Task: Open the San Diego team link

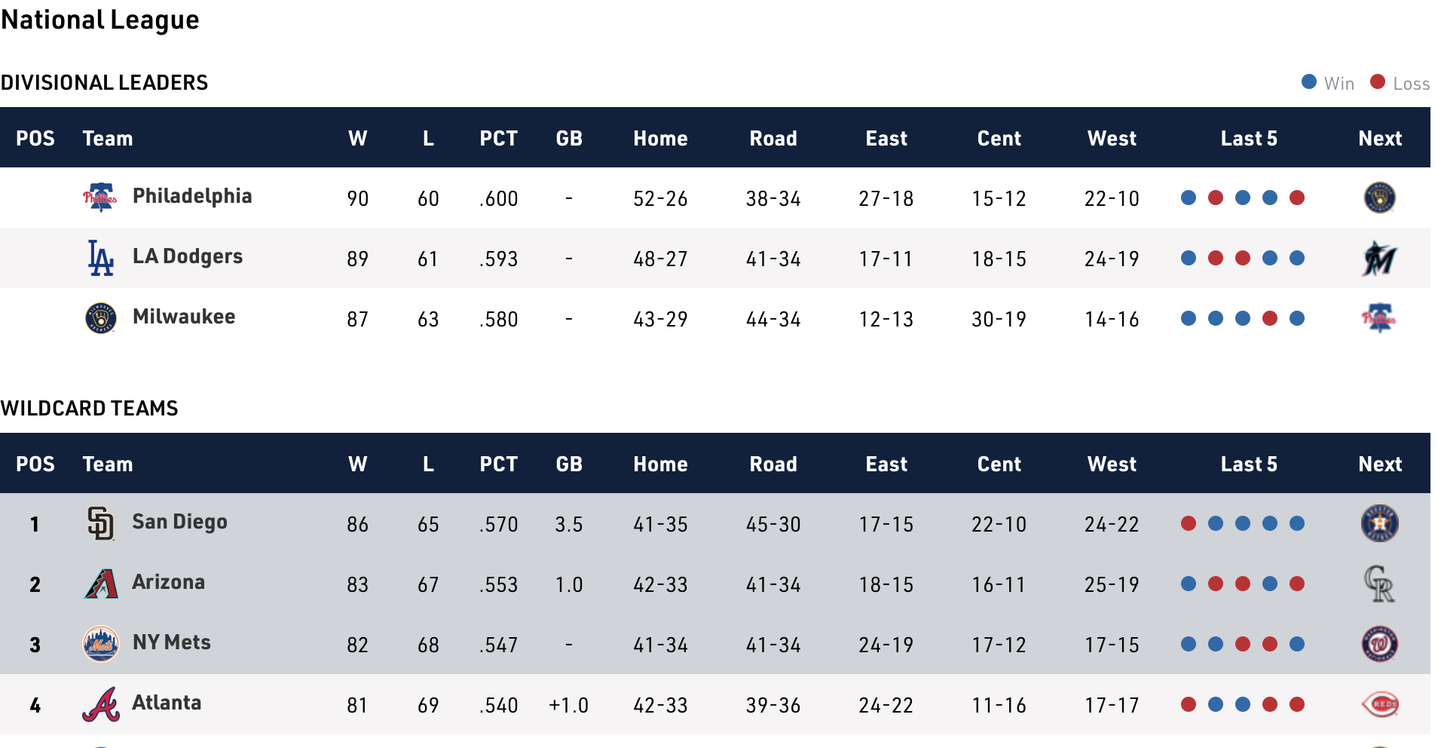Action: 179,522
